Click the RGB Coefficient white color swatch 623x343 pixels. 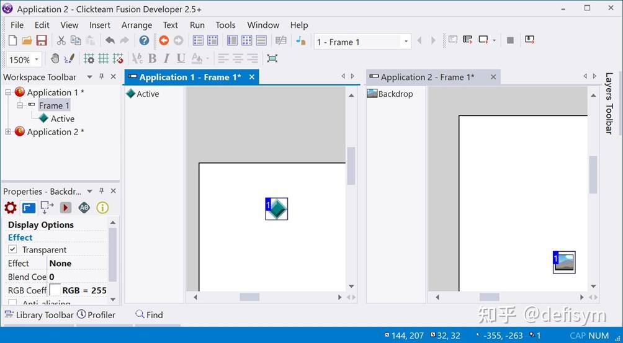(x=55, y=290)
